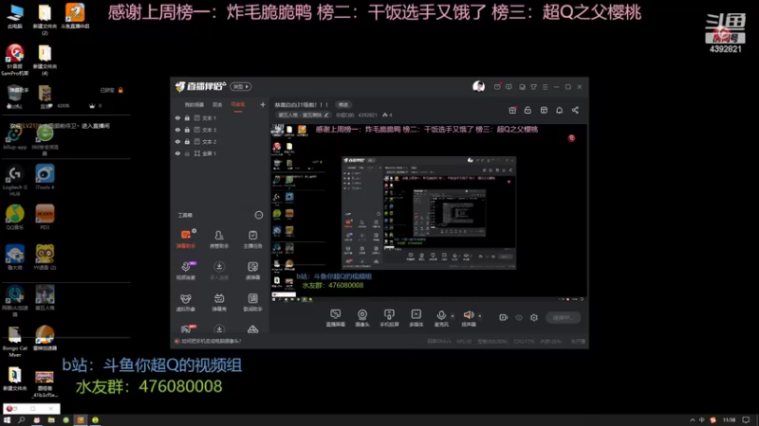
Task: Open the Logitech G HUB desktop icon
Action: (15, 180)
